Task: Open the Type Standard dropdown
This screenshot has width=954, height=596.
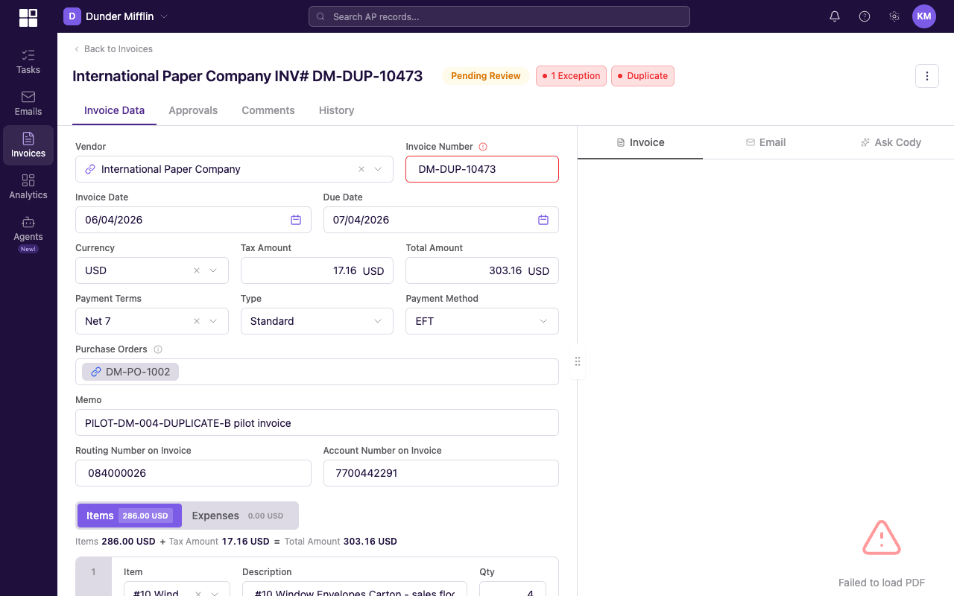Action: [x=317, y=321]
